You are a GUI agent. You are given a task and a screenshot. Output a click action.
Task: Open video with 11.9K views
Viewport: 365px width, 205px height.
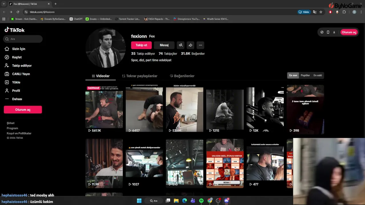pyautogui.click(x=104, y=163)
